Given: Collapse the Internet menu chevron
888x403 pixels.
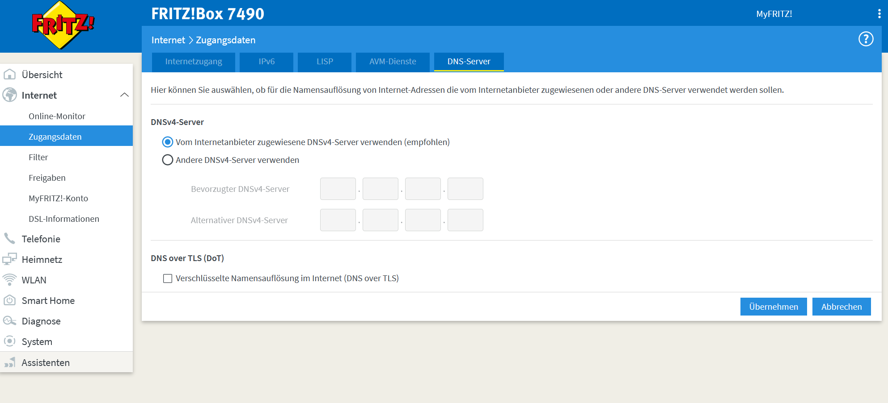Looking at the screenshot, I should click(x=125, y=95).
